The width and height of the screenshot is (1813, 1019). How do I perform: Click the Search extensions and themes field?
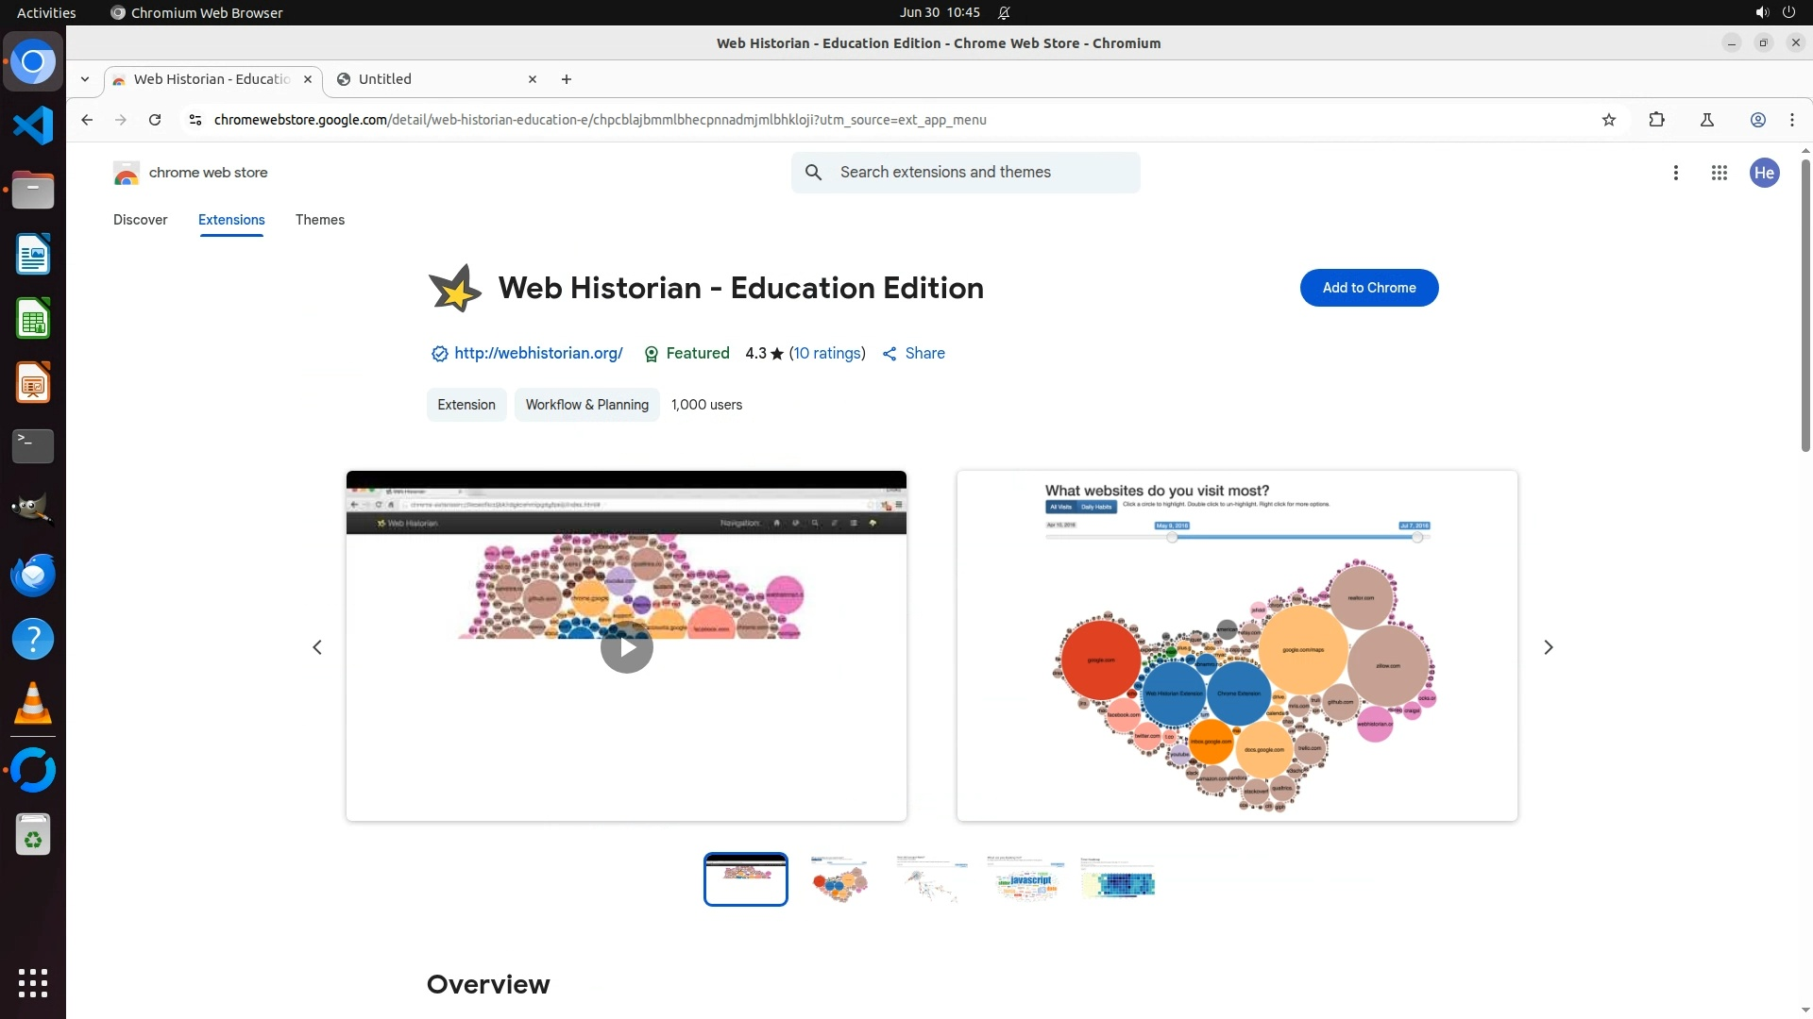(x=982, y=173)
